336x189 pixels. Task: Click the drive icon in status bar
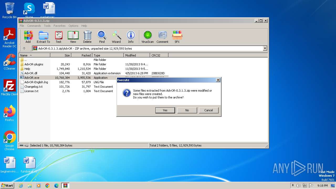[x=22, y=145]
